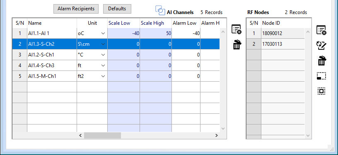Click the RF Nodes scroll up arrow
Image resolution: width=338 pixels, height=155 pixels.
click(308, 32)
